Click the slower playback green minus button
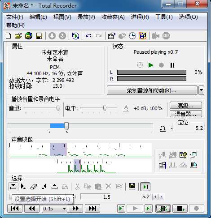Screen dimensions: 211x218 [x=121, y=208]
